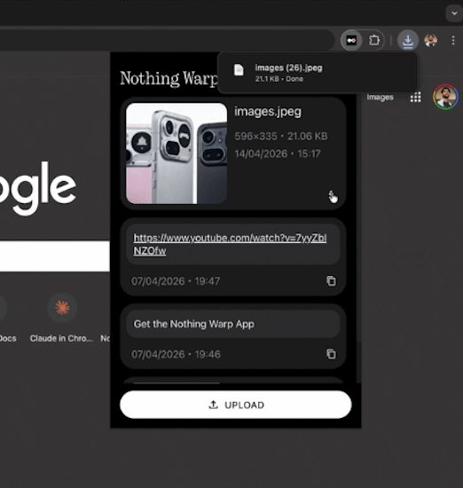Click the UPLOAD button
Screen dimensions: 463x488
[236, 405]
